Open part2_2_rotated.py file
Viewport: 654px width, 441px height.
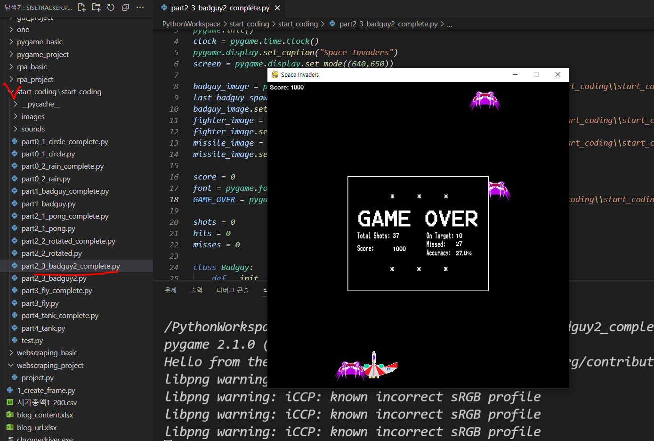coord(51,253)
